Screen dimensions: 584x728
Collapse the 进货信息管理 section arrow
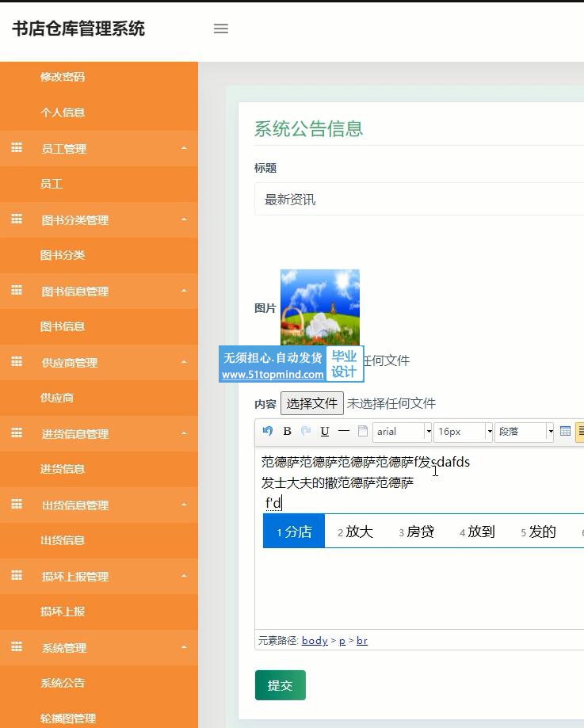pos(184,433)
